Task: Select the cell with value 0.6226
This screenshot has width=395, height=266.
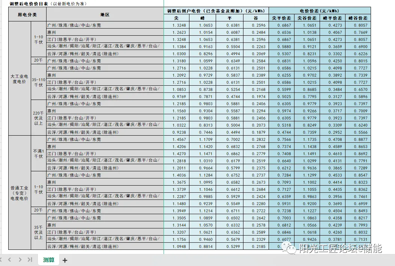Action: pyautogui.click(x=358, y=54)
